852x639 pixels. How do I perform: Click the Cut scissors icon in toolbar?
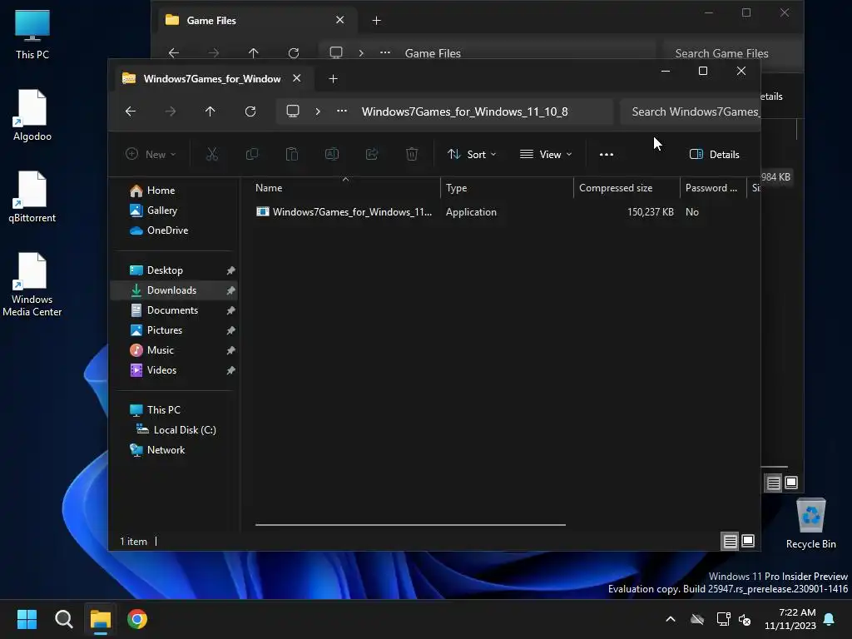pyautogui.click(x=212, y=154)
